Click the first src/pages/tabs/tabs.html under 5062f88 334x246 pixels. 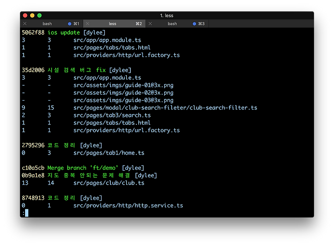pos(112,47)
